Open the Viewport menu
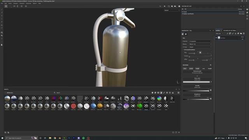This screenshot has width=249, height=140. pos(22,3)
